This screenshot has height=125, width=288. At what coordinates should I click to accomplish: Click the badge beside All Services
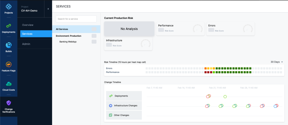pyautogui.click(x=94, y=29)
